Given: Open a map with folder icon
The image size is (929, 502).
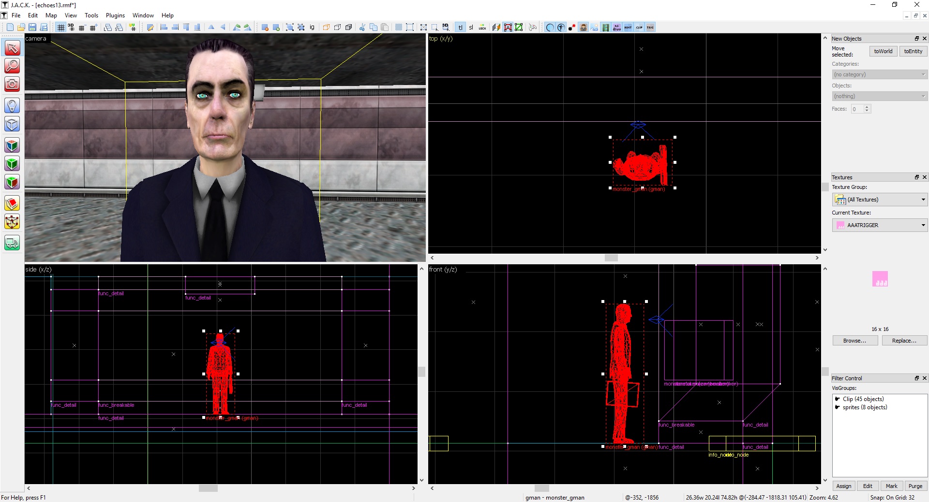Looking at the screenshot, I should [21, 27].
